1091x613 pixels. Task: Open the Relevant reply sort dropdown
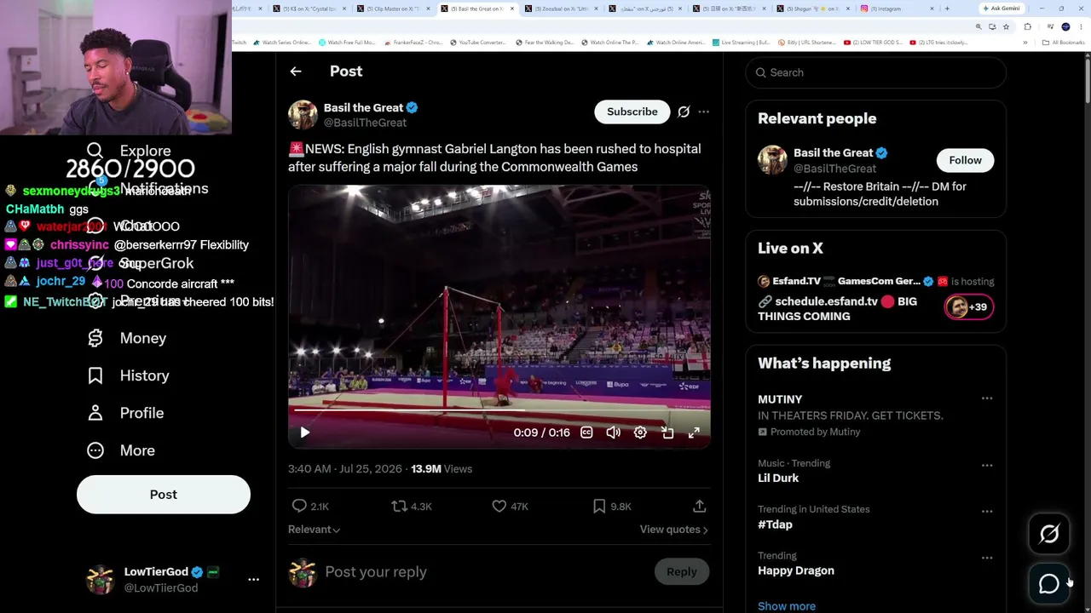(x=315, y=530)
